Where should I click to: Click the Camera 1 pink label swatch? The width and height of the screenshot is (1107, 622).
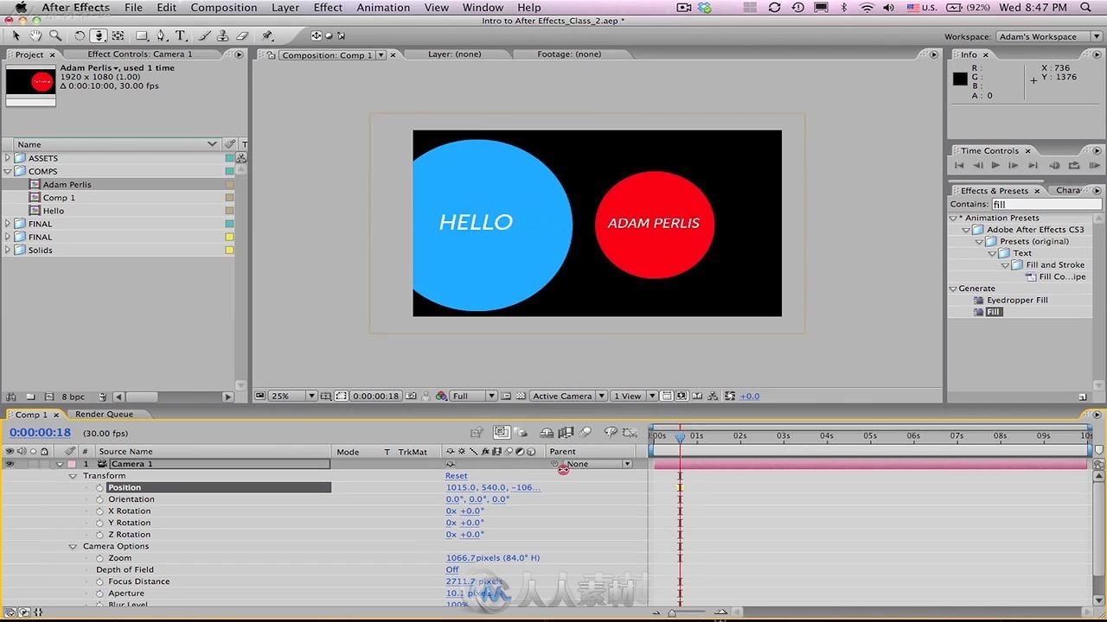point(73,464)
